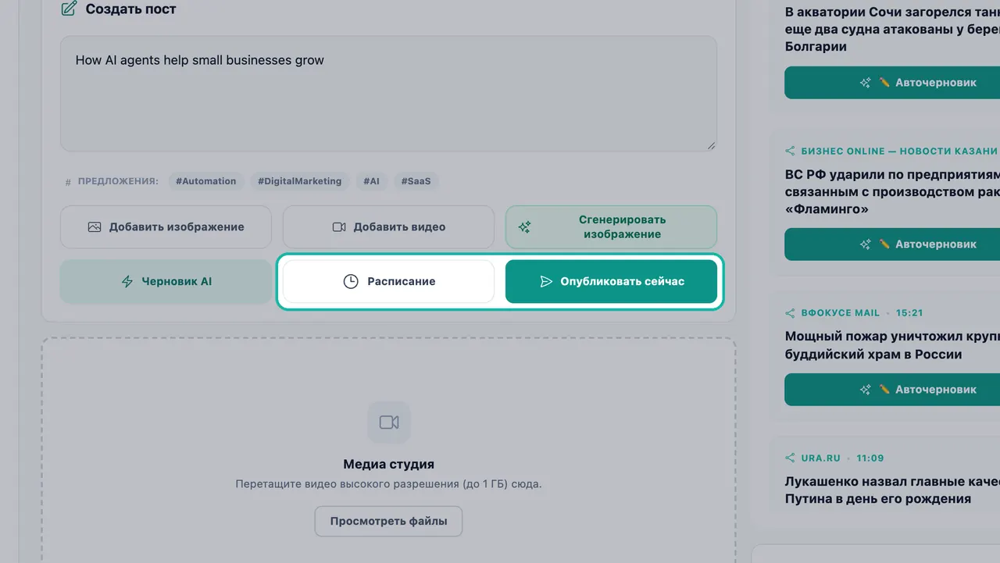Click the clock icon in Расписание
This screenshot has height=563, width=1000.
click(x=351, y=281)
